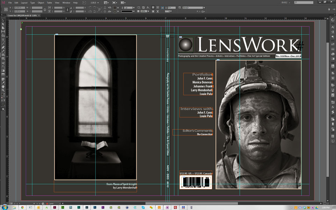Click the X position field
Image resolution: width=336 pixels, height=210 pixels.
20,7
